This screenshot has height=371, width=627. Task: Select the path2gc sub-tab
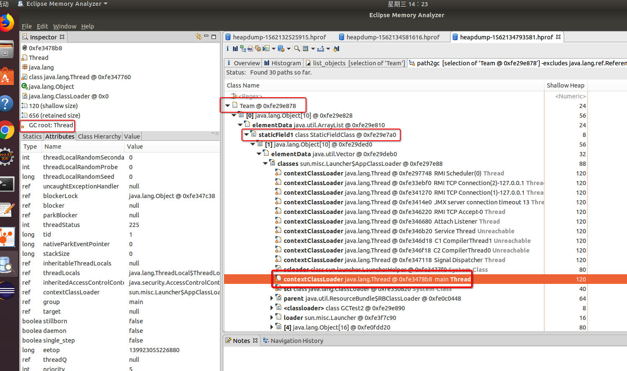pos(518,63)
